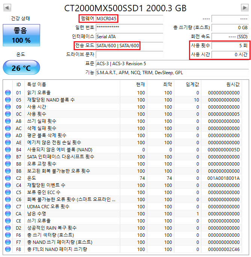Click raw value 001A0018001A of 온도
251x257 pixels.
[224, 178]
